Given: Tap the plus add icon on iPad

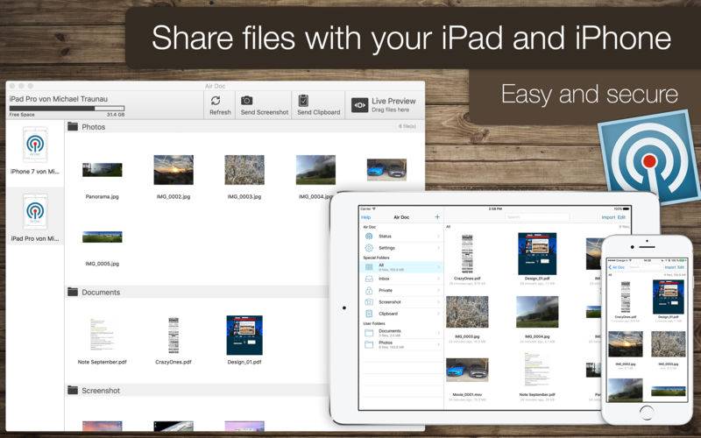Looking at the screenshot, I should click(x=437, y=216).
